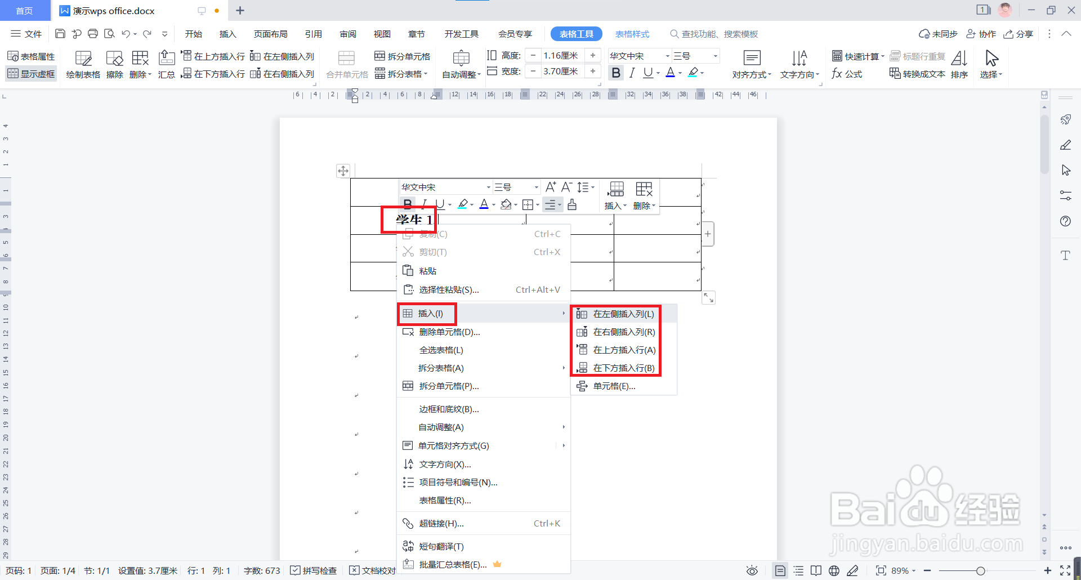Viewport: 1081px width, 580px height.
Task: Switch to the 表格样式 ribbon tab
Action: pyautogui.click(x=632, y=34)
